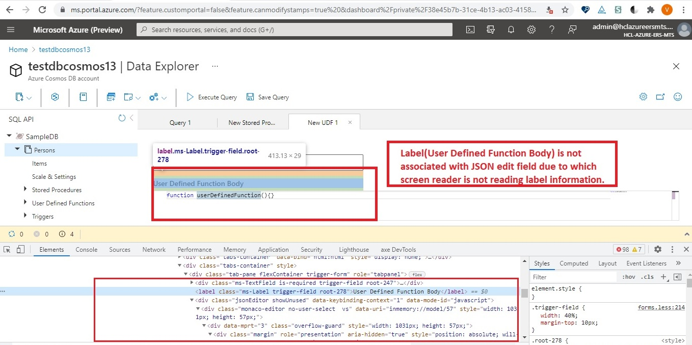
Task: Click the Azure portal settings gear
Action: (x=531, y=30)
